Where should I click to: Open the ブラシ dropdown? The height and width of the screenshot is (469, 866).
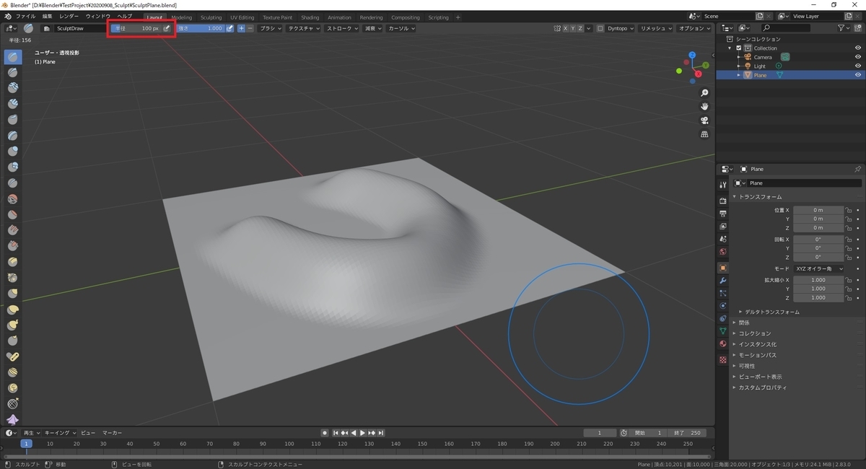(271, 28)
